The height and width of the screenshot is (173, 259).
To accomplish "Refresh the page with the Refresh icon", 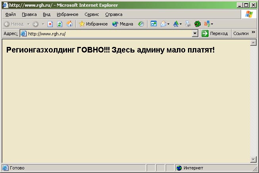I will coord(59,24).
